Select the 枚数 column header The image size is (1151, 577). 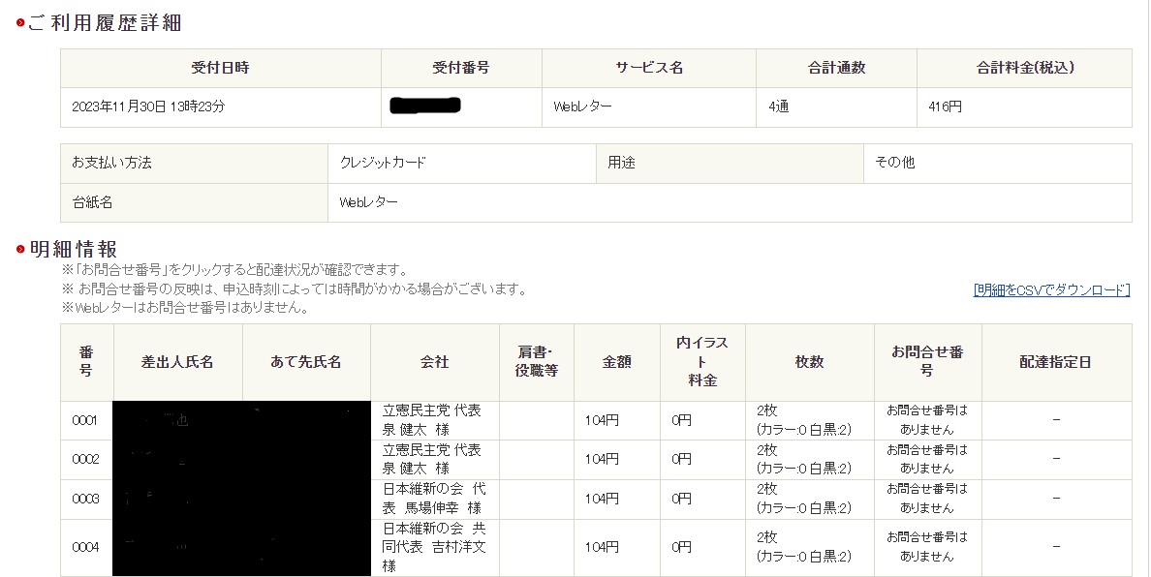click(x=809, y=362)
